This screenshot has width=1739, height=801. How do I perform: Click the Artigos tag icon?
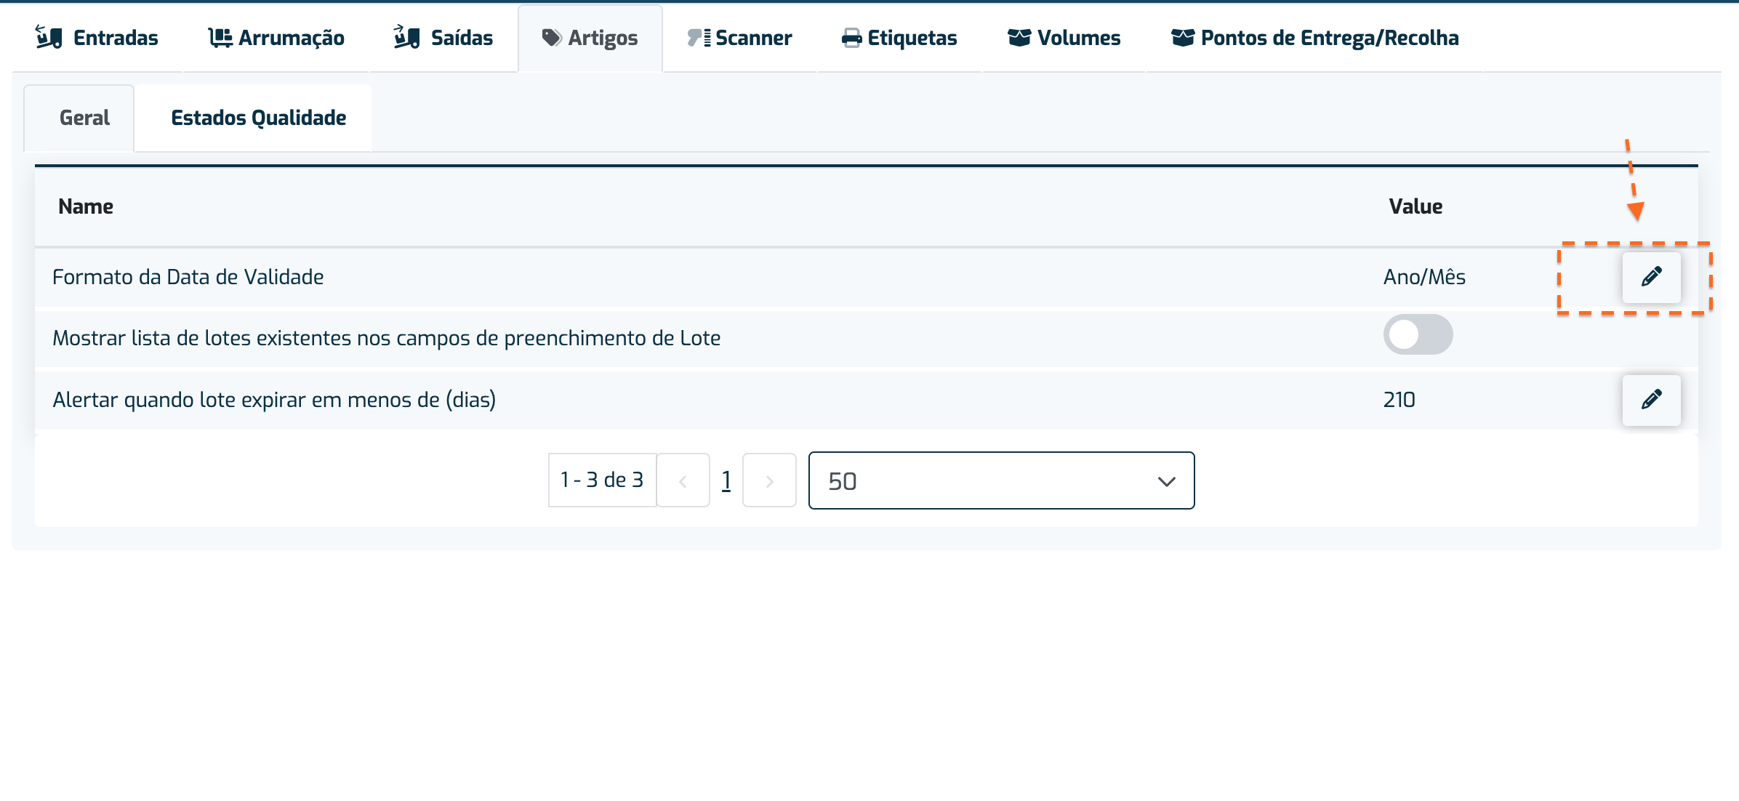(x=552, y=38)
